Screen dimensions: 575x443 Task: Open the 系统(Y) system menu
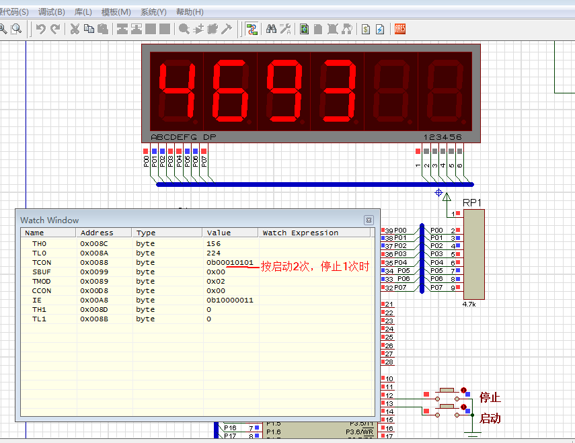(x=153, y=12)
